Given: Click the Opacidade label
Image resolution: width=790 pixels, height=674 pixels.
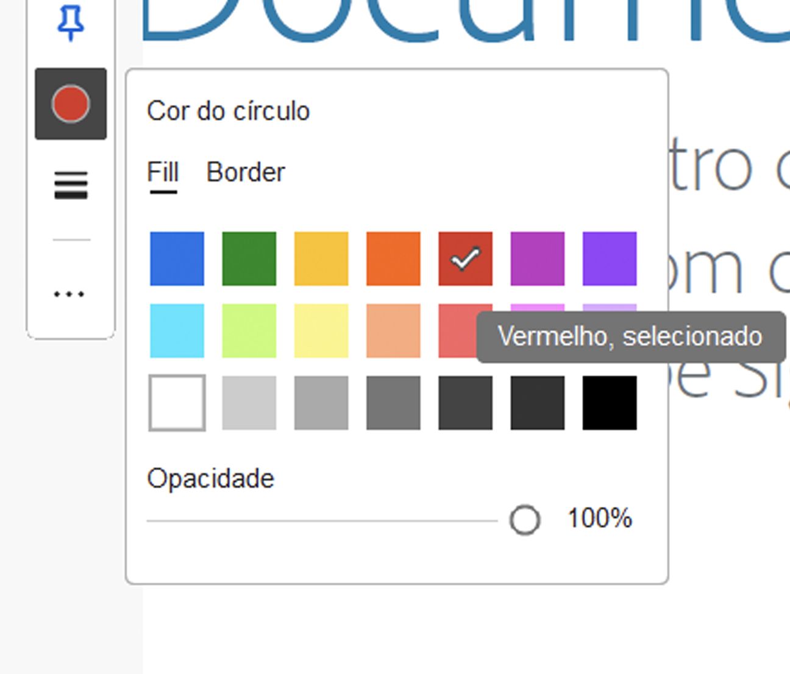Looking at the screenshot, I should point(210,478).
